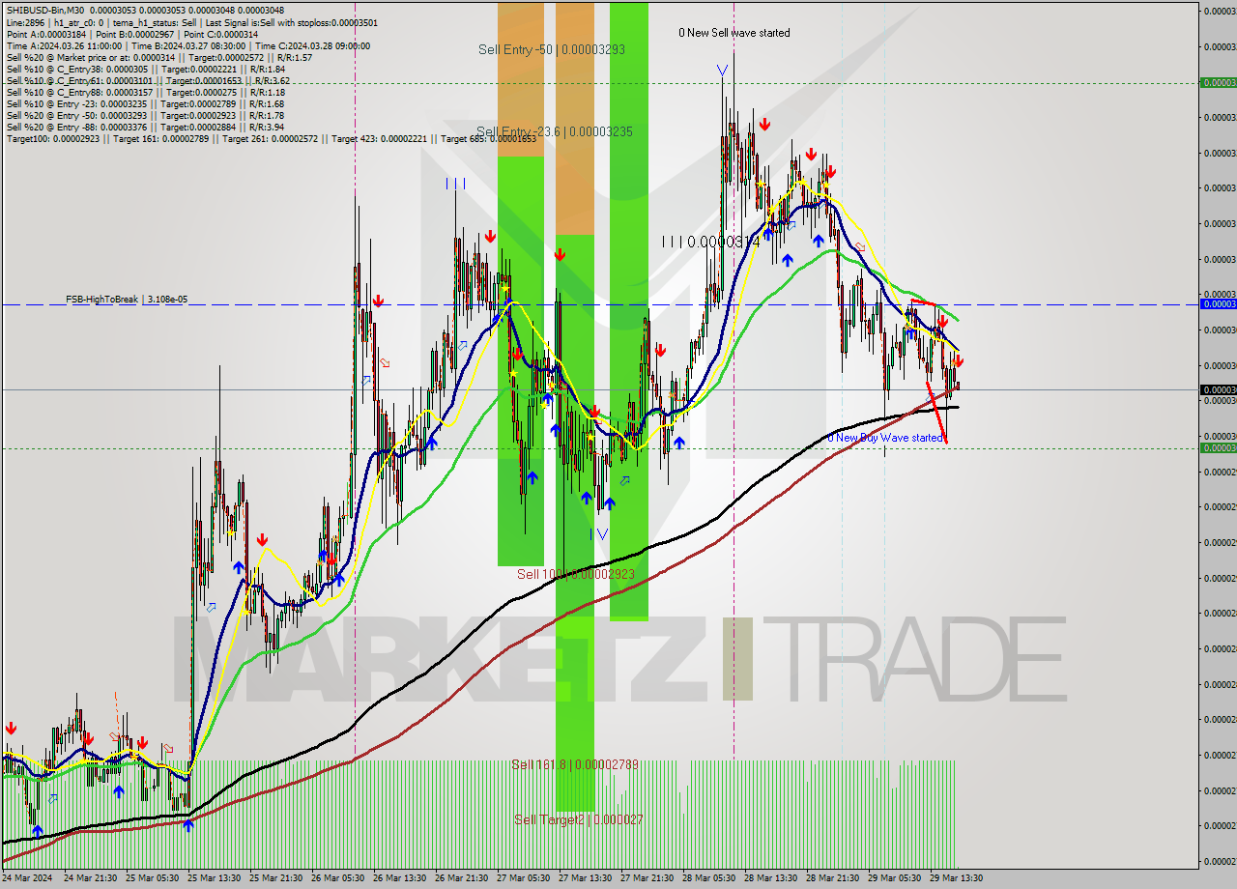Click the '0 New Buy Wave started' label
The width and height of the screenshot is (1237, 889).
(x=885, y=438)
